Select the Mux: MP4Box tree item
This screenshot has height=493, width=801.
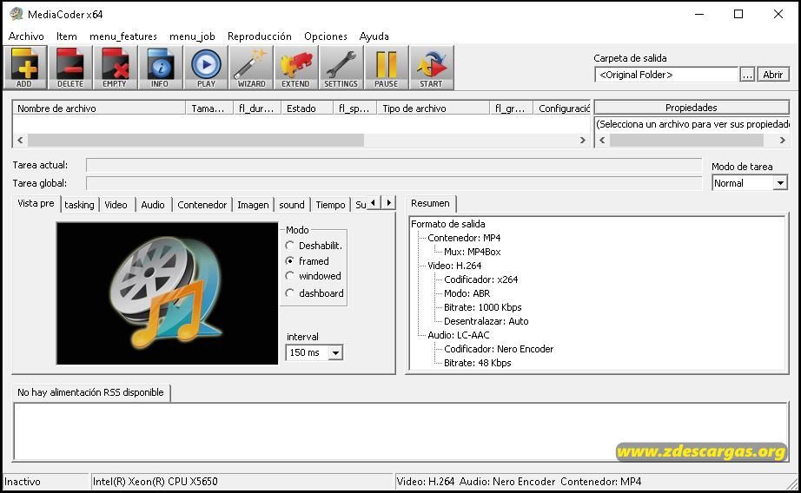(x=472, y=252)
